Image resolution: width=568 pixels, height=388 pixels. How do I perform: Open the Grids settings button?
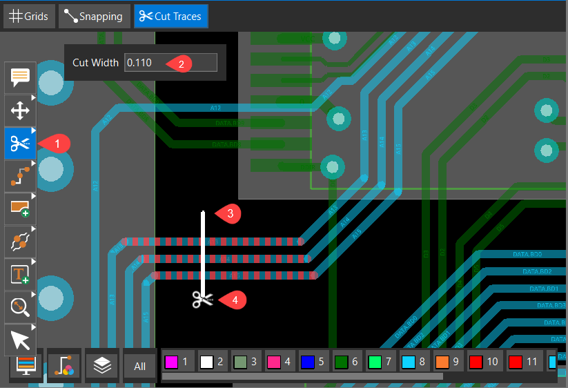point(29,17)
